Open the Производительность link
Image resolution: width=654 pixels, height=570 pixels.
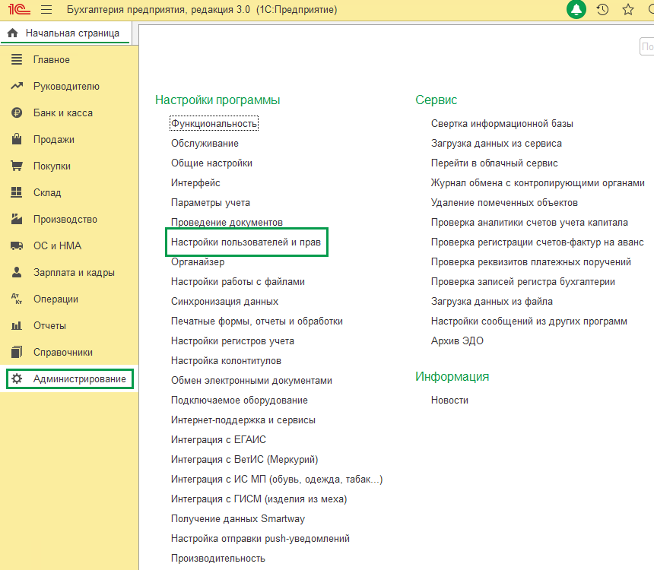click(217, 559)
